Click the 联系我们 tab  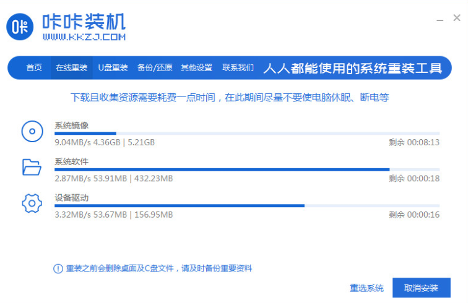tap(238, 67)
